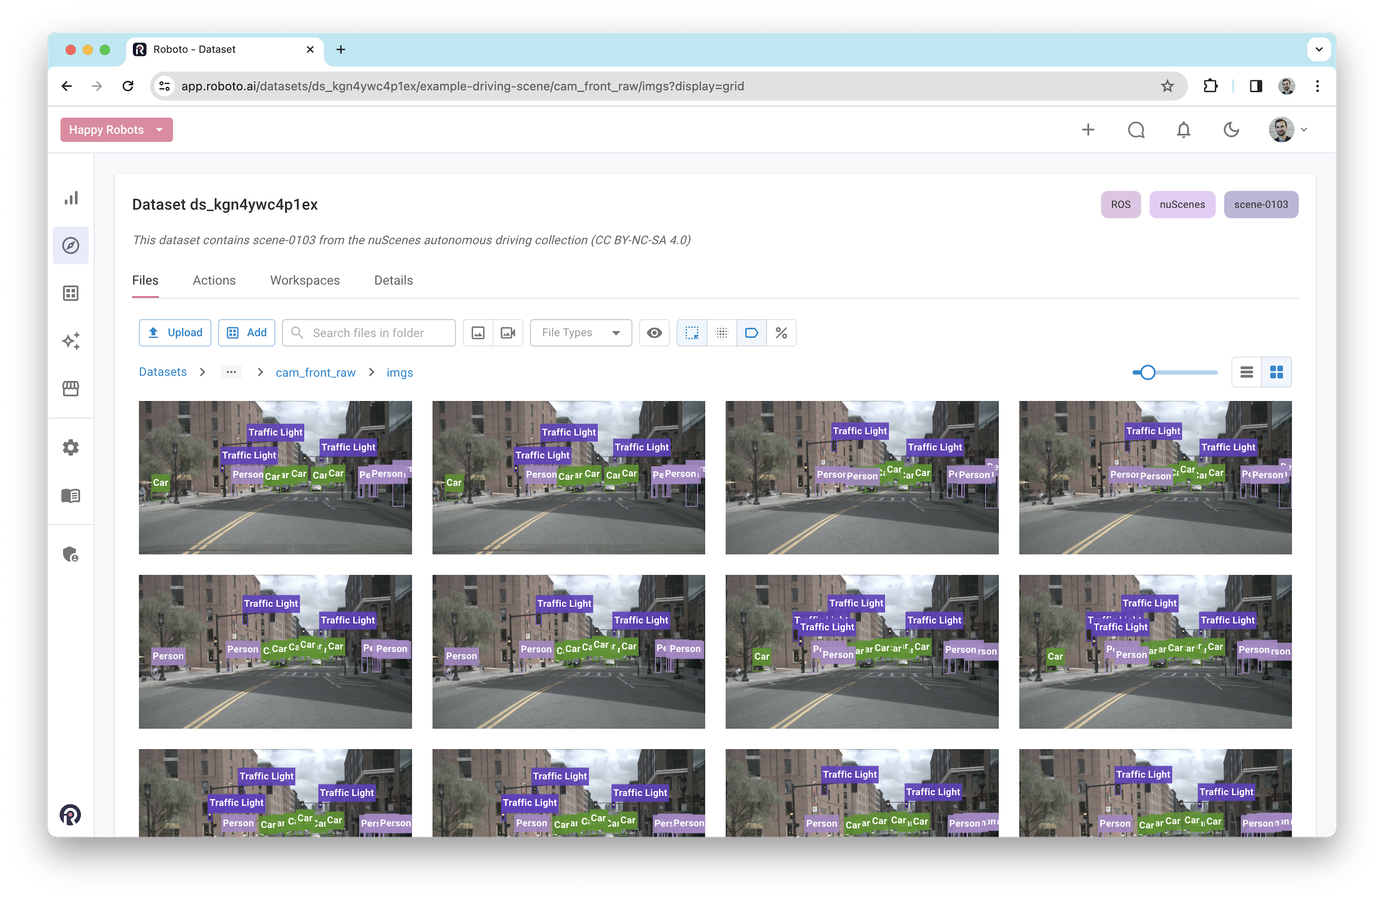
Task: Toggle the eye visibility button
Action: pos(654,333)
